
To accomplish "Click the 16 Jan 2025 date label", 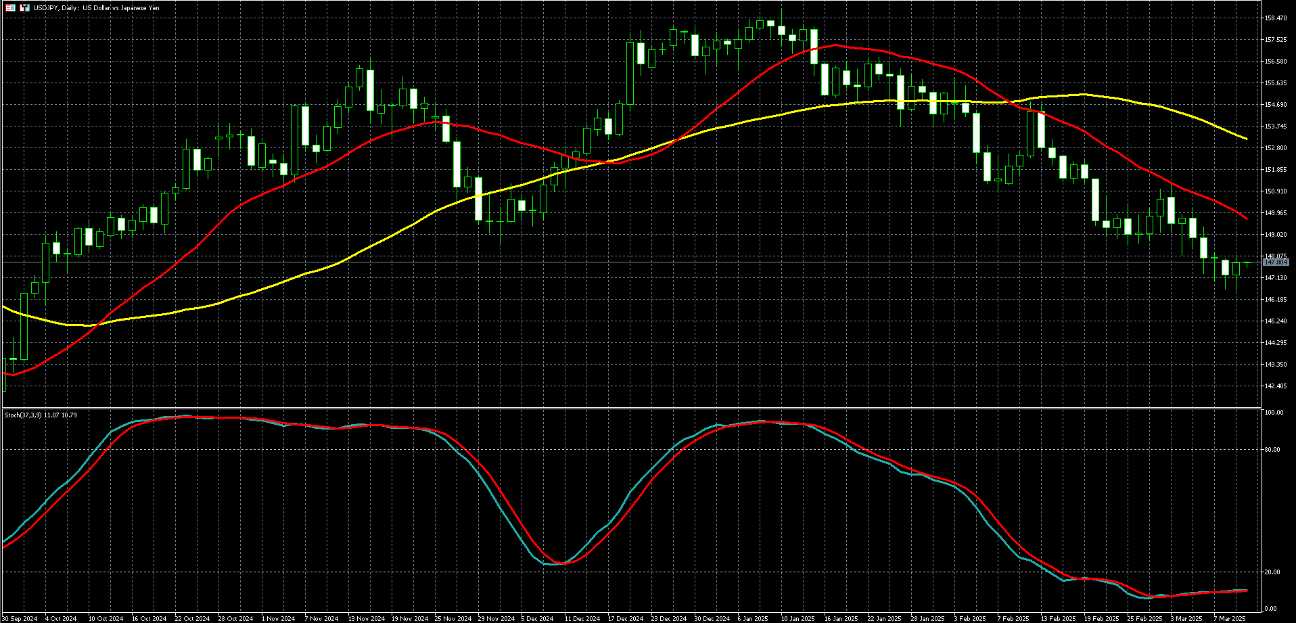I will point(841,618).
